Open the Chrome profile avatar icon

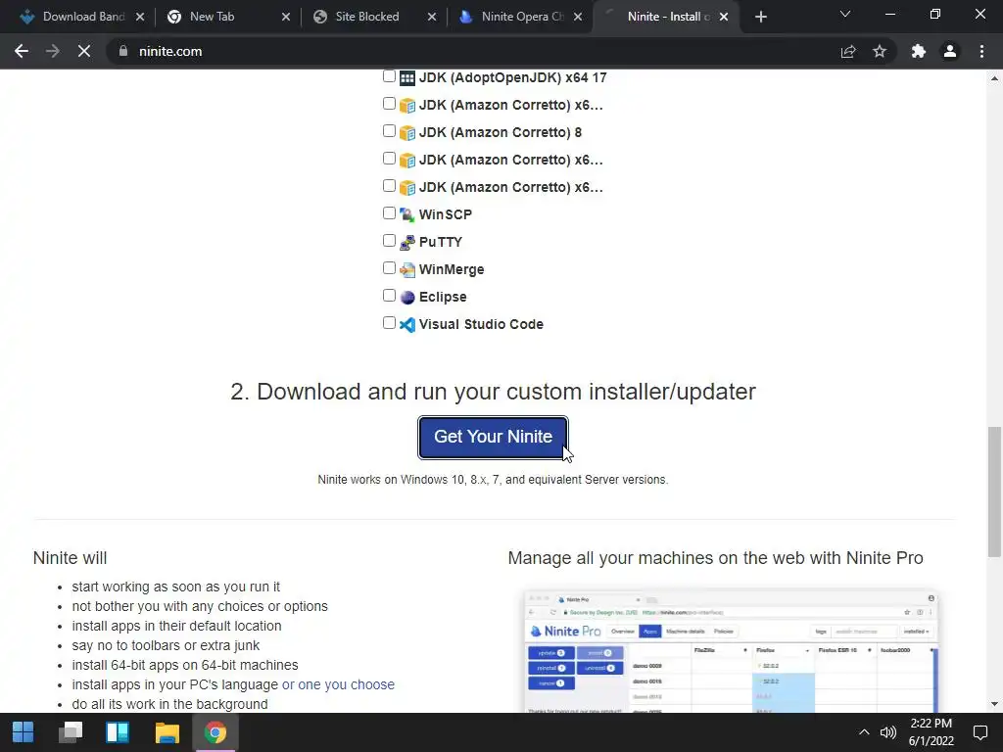(950, 51)
